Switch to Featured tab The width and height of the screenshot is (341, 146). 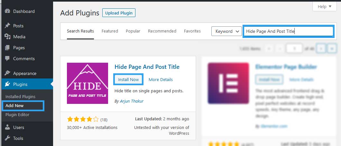(110, 31)
